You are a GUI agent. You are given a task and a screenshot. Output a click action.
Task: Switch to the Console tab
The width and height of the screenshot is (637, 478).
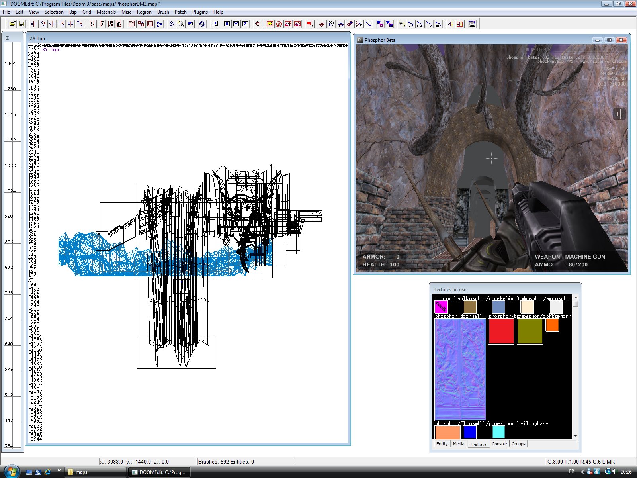tap(499, 444)
